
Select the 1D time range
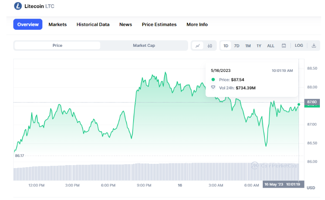(x=226, y=46)
